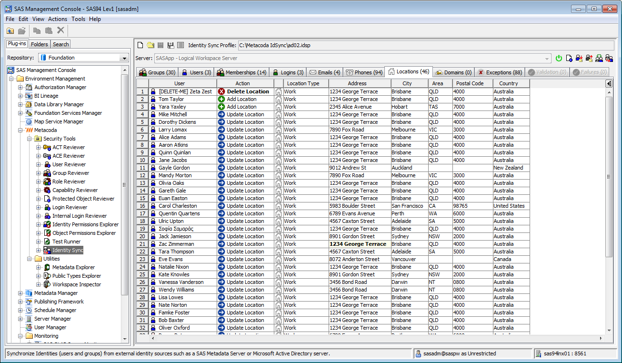Open an Identity Sync Profile via yellow folder icon
622x363 pixels.
coord(150,45)
